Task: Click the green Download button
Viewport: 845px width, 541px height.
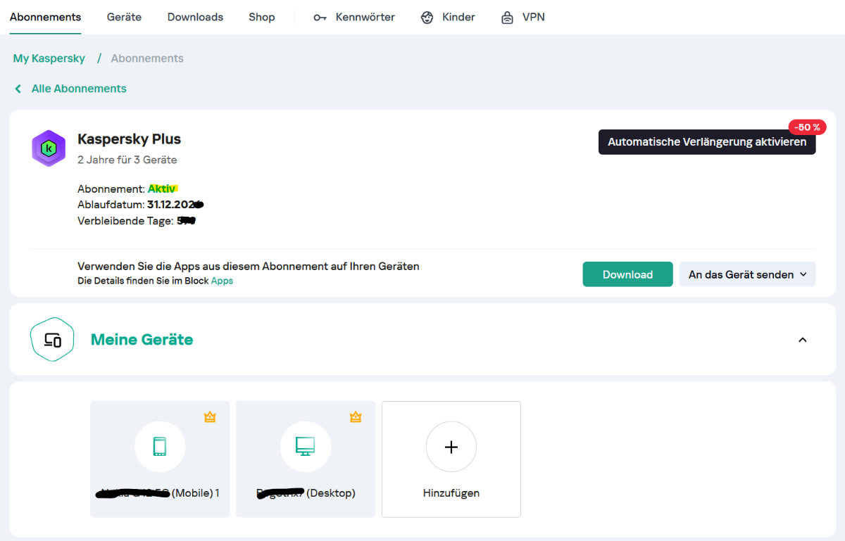Action: [x=627, y=274]
